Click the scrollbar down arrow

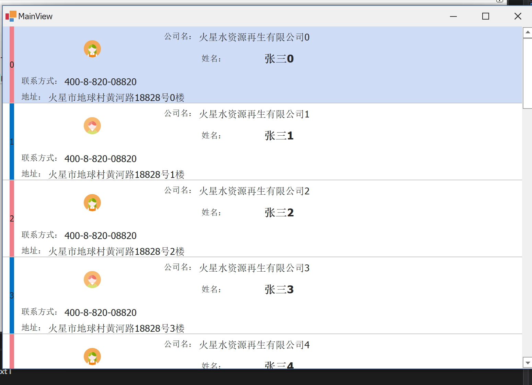pyautogui.click(x=527, y=362)
